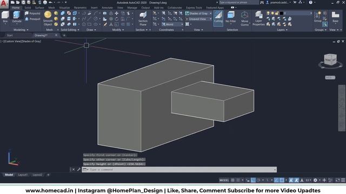The width and height of the screenshot is (346, 194).
Task: Switch to the Surface ribbon tab
Action: click(x=39, y=8)
